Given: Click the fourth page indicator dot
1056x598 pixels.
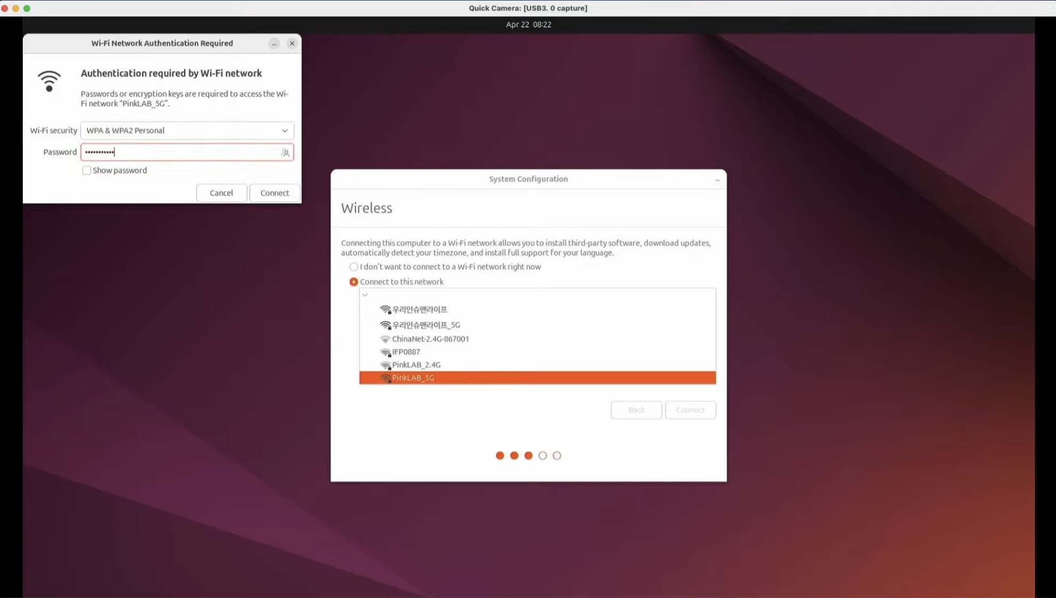Looking at the screenshot, I should [x=543, y=456].
